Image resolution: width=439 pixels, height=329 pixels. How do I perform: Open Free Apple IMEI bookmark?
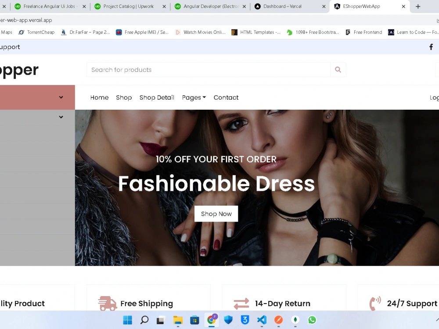pos(142,32)
